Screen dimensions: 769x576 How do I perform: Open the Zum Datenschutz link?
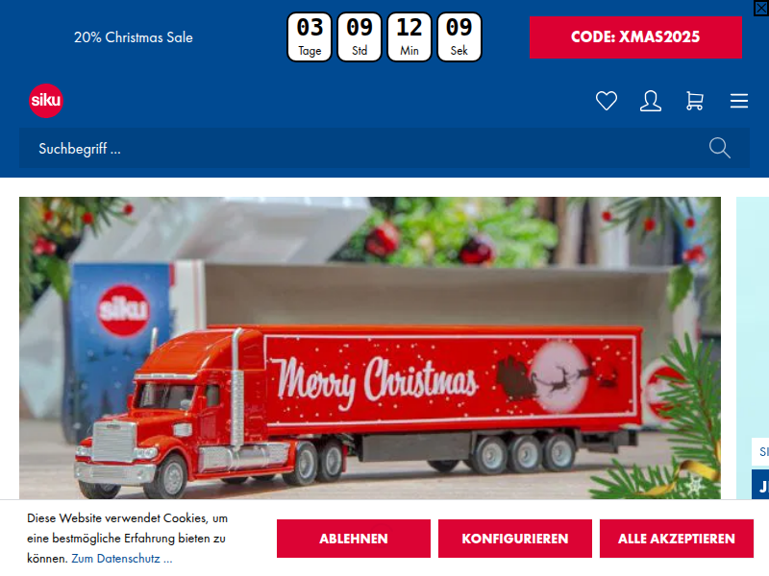click(122, 559)
